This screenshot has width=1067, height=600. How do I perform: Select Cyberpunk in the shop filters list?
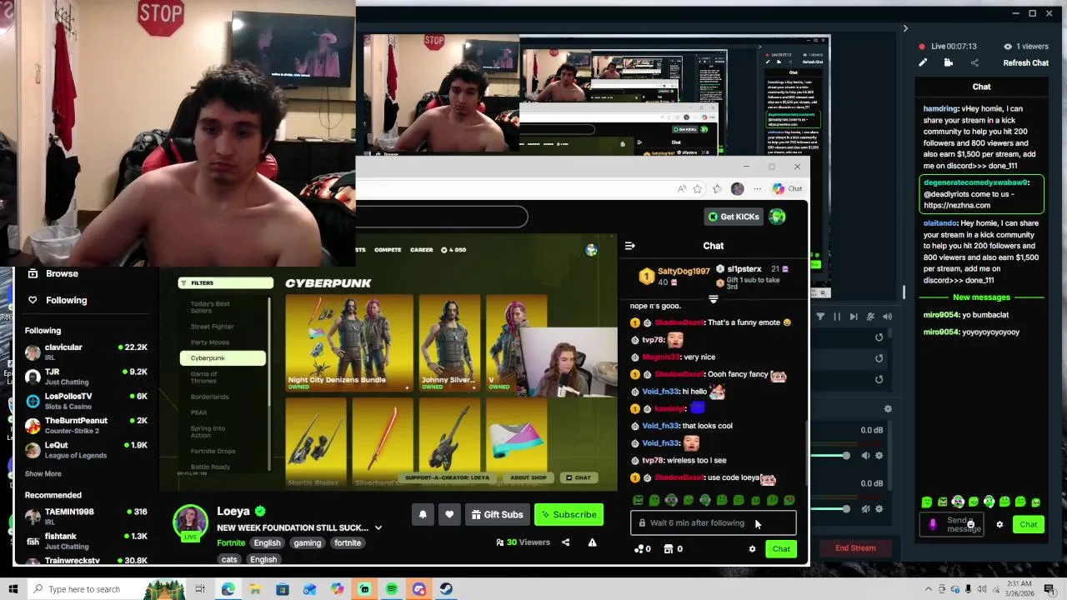(223, 358)
